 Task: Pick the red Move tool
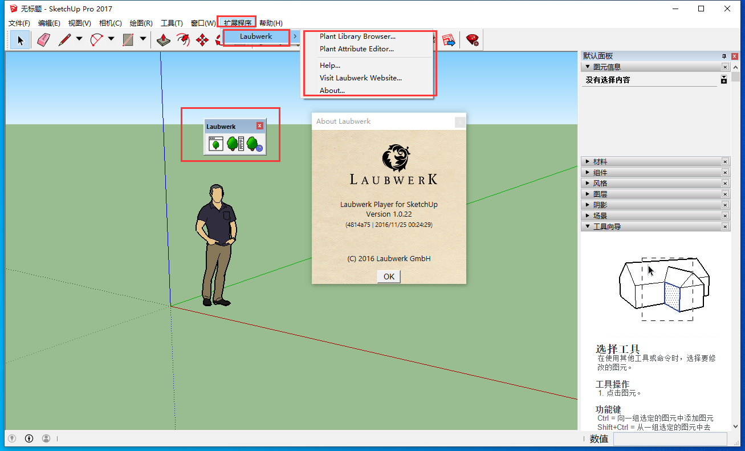[x=202, y=40]
